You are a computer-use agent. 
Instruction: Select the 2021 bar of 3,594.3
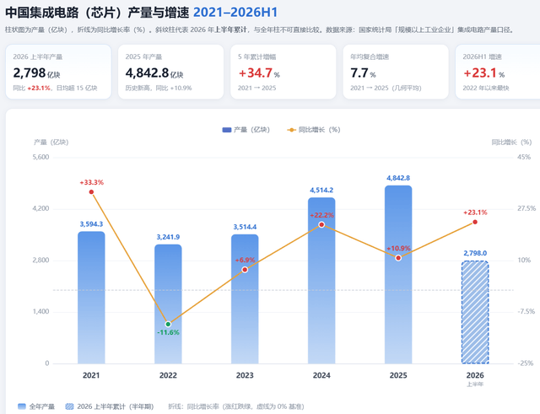pyautogui.click(x=91, y=298)
